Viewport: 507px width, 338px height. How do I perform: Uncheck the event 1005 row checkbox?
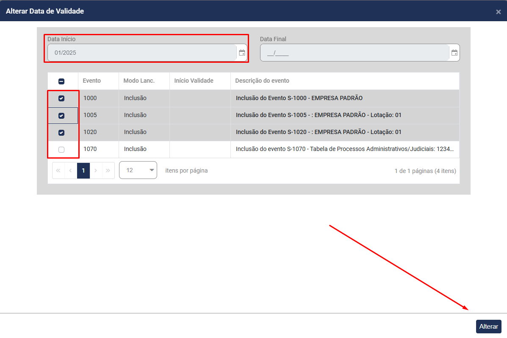coord(61,115)
